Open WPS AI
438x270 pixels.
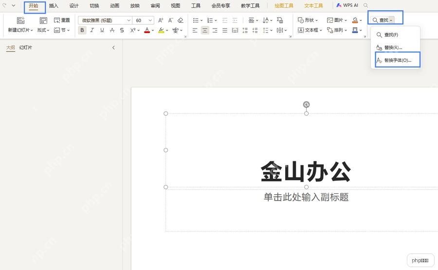347,5
